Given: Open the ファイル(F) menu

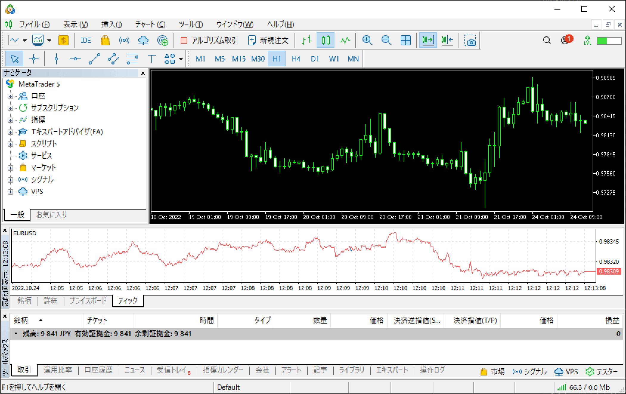Looking at the screenshot, I should 35,24.
